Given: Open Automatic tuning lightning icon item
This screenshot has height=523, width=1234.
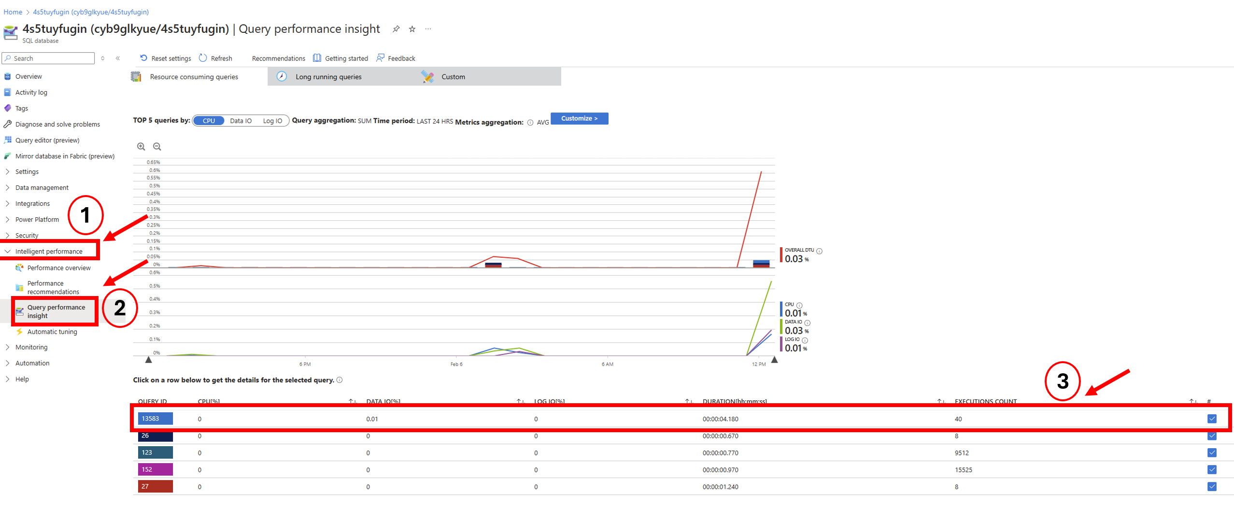Looking at the screenshot, I should (19, 332).
